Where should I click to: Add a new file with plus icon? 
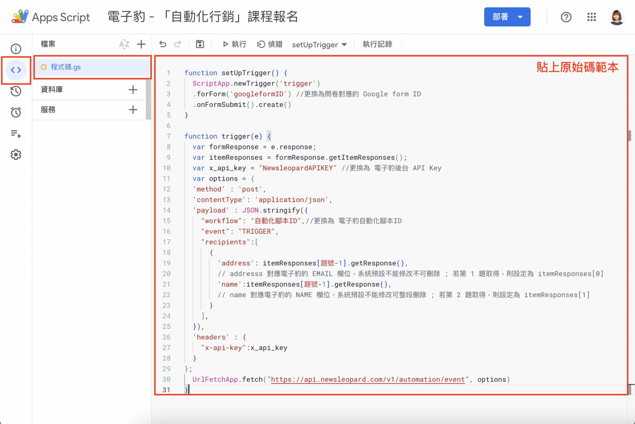click(x=141, y=44)
